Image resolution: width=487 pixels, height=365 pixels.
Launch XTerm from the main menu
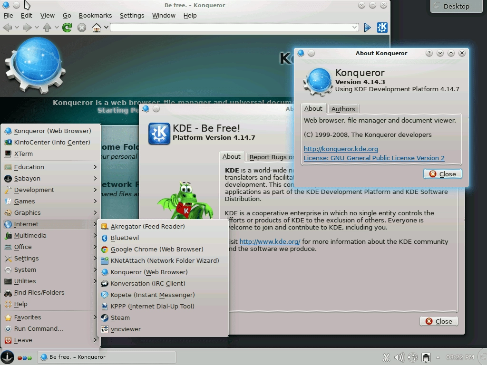(x=50, y=154)
